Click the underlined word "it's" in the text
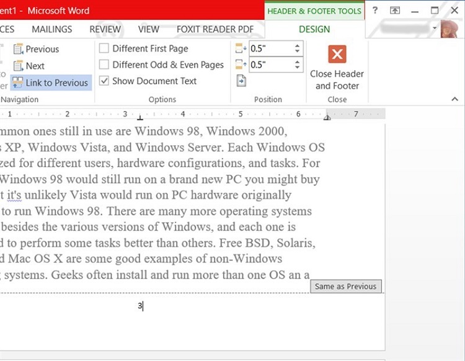 14,195
